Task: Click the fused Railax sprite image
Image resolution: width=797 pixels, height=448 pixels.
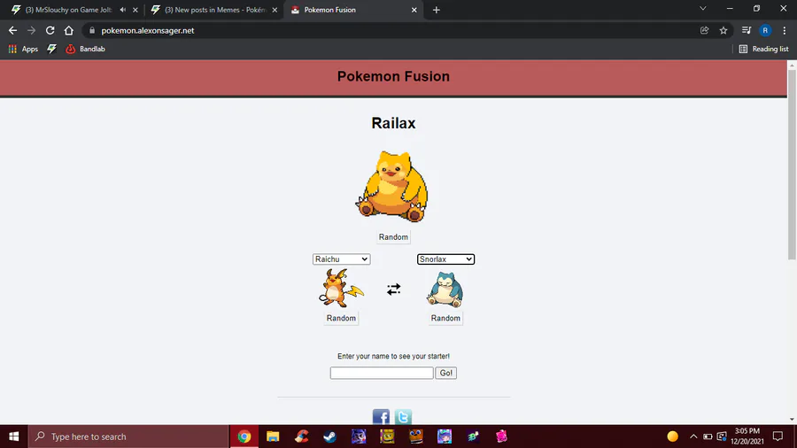Action: click(392, 187)
